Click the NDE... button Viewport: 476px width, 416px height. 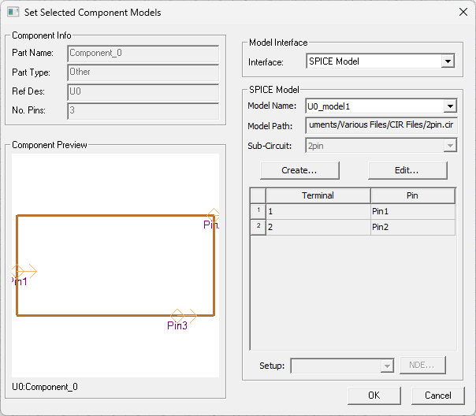422,365
